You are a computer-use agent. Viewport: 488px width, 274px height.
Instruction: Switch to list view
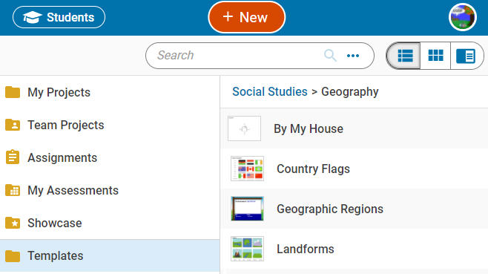pyautogui.click(x=404, y=56)
